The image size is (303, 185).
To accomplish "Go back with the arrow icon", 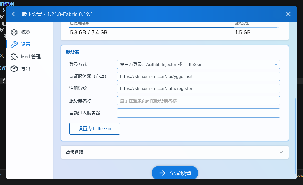I will (15, 14).
